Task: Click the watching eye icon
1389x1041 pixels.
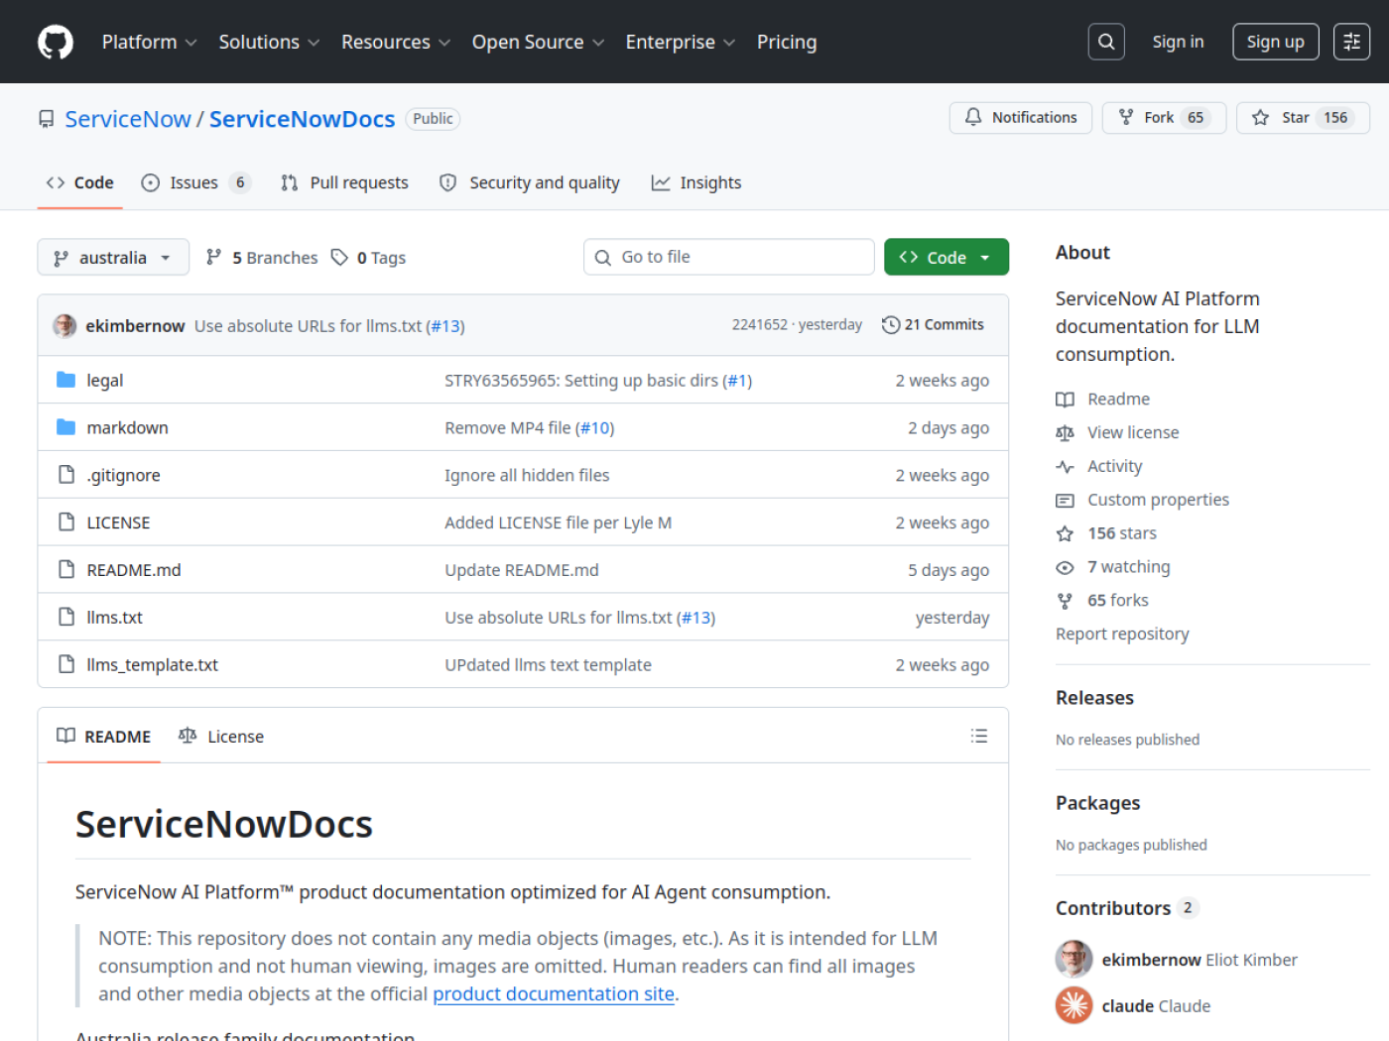Action: [x=1065, y=567]
